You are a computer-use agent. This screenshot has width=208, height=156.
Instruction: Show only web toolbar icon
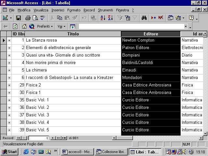point(72,26)
